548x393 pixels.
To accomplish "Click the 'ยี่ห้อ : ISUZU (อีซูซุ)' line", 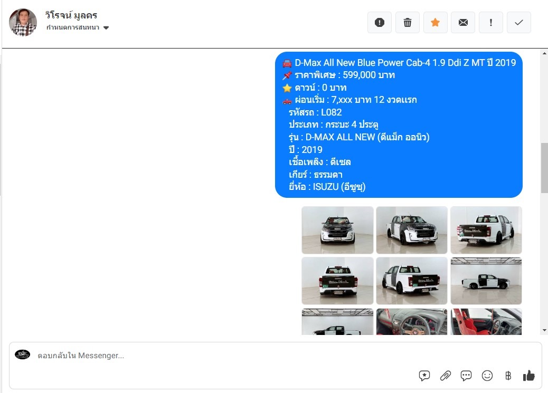I will click(327, 187).
